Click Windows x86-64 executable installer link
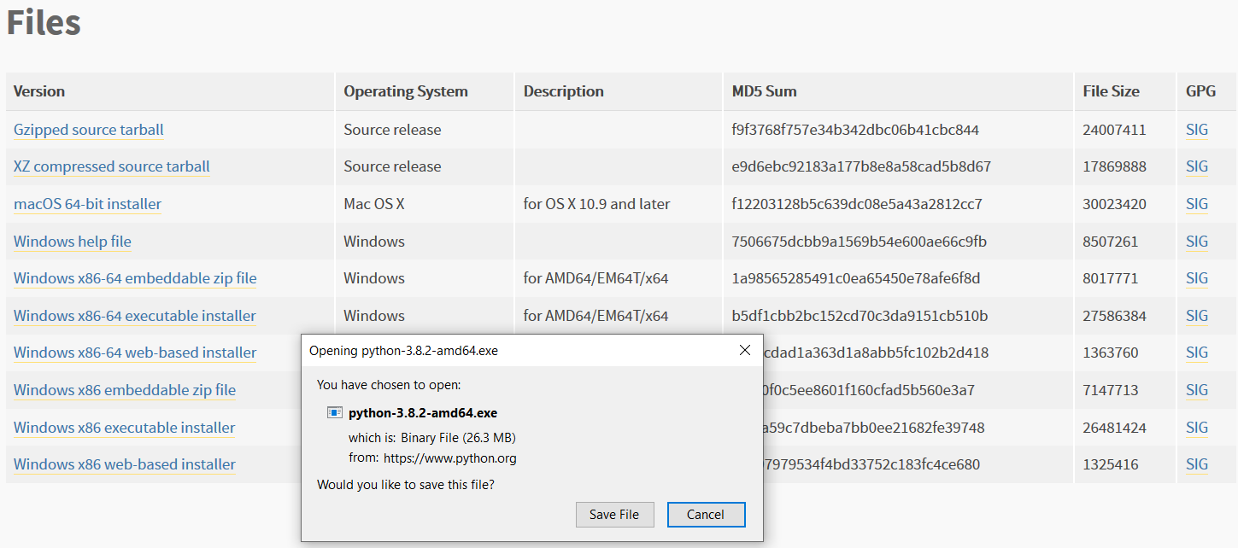The height and width of the screenshot is (548, 1238). click(x=135, y=316)
